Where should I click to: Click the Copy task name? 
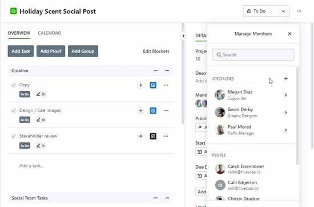pyautogui.click(x=25, y=85)
